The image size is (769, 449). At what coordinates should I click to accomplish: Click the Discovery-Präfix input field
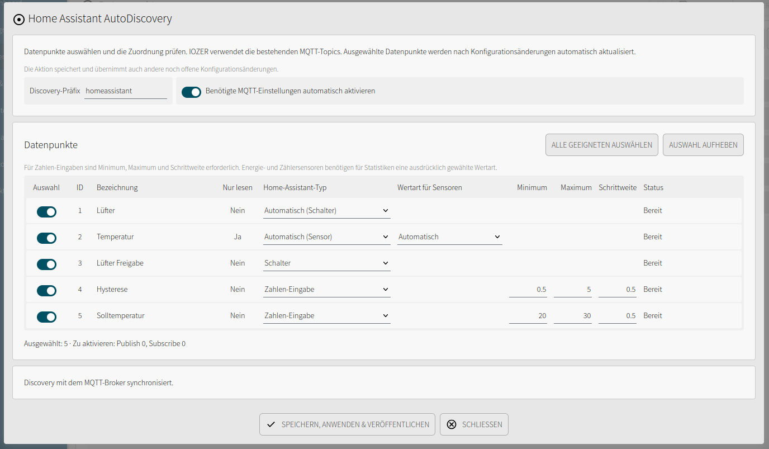(x=126, y=91)
